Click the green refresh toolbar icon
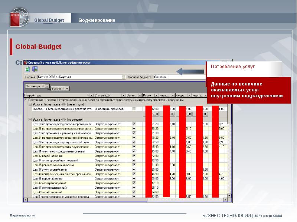Viewport: 297px width, 222px height. (27, 69)
